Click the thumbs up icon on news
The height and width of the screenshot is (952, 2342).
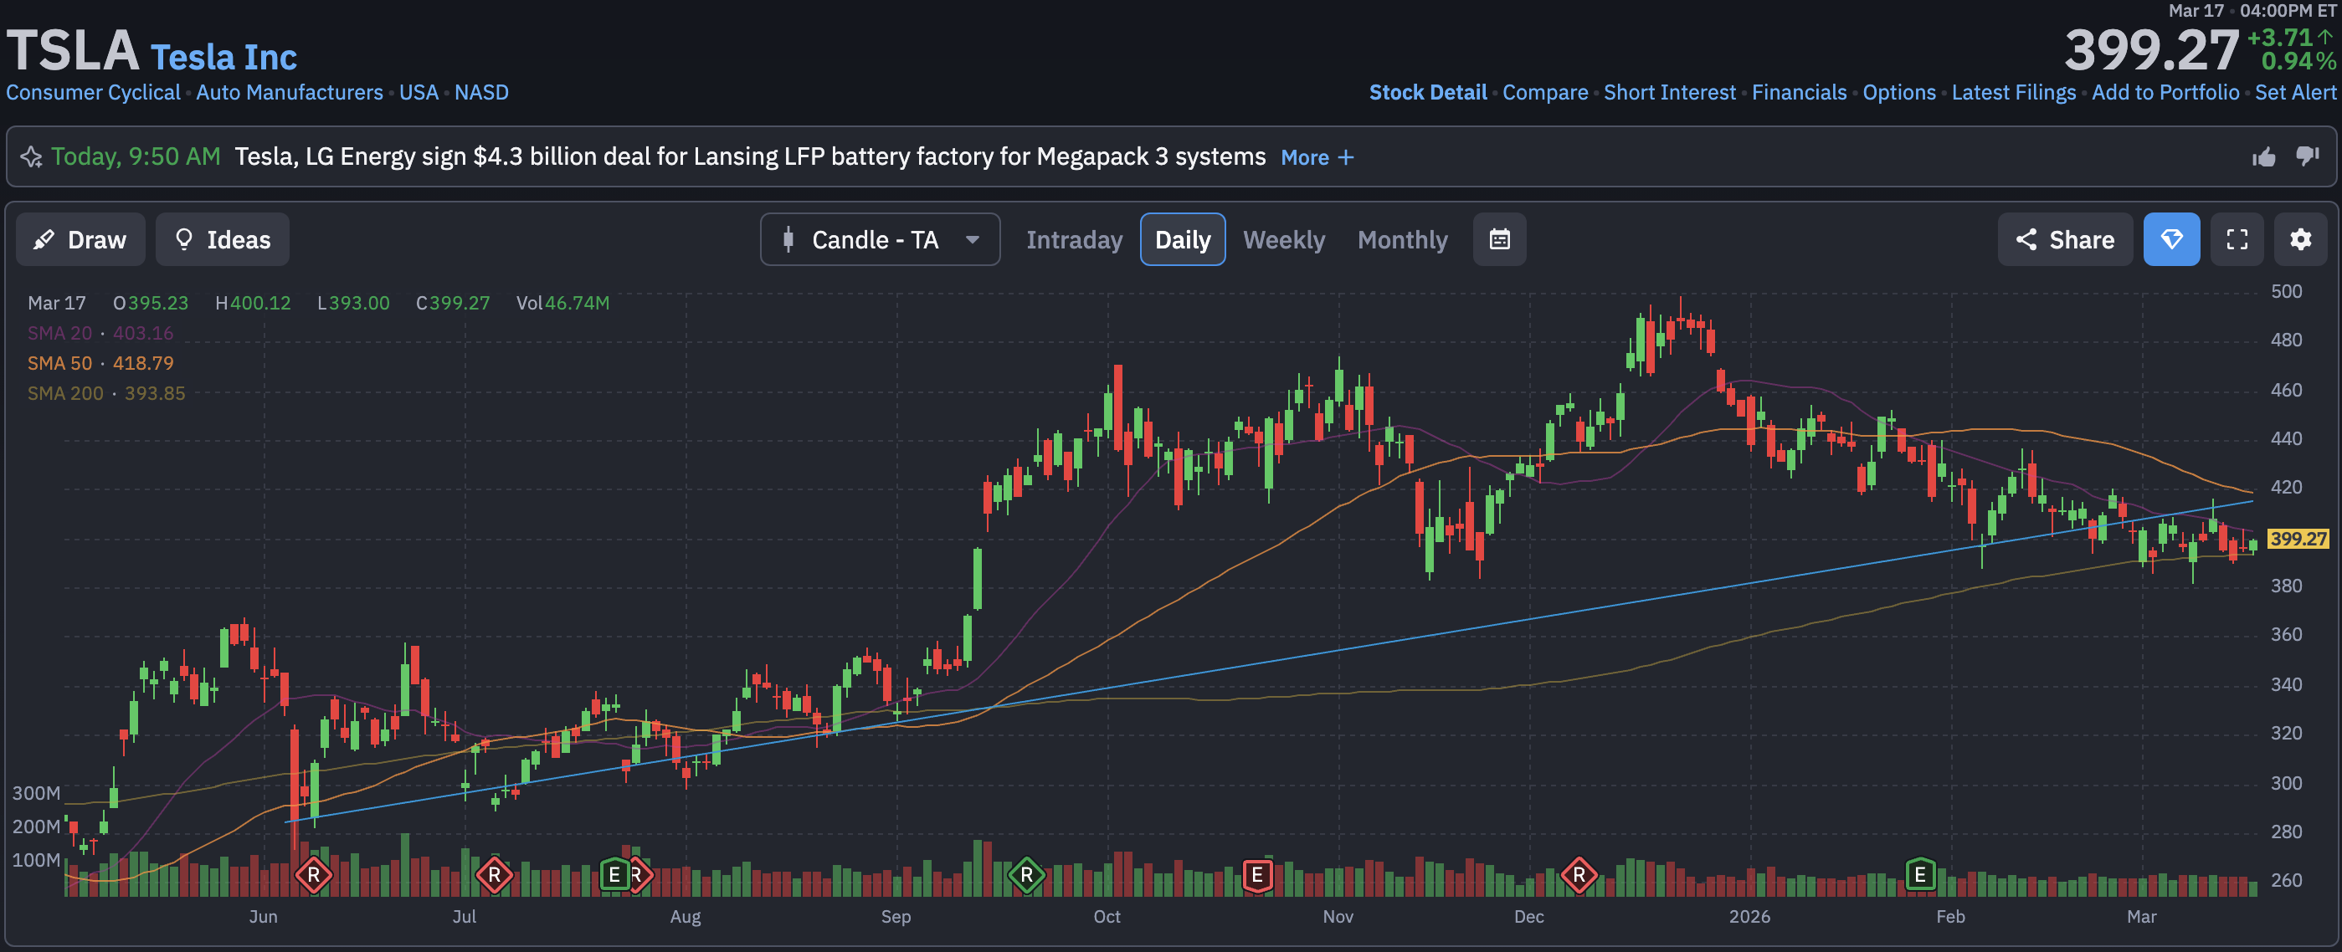(x=2263, y=157)
